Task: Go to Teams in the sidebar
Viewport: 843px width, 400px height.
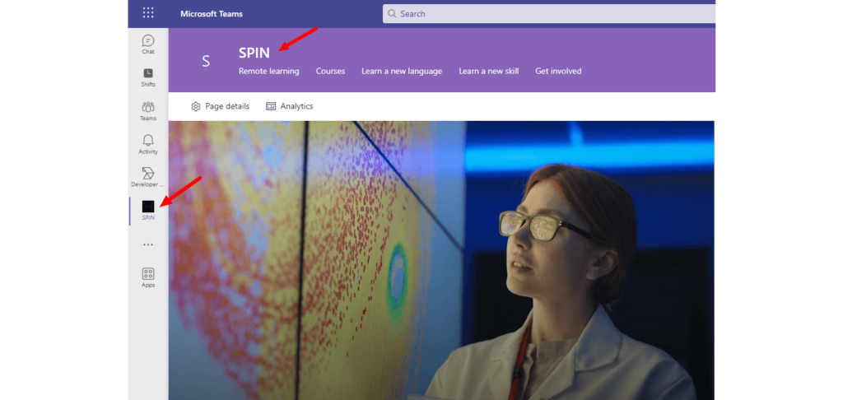Action: (x=148, y=111)
